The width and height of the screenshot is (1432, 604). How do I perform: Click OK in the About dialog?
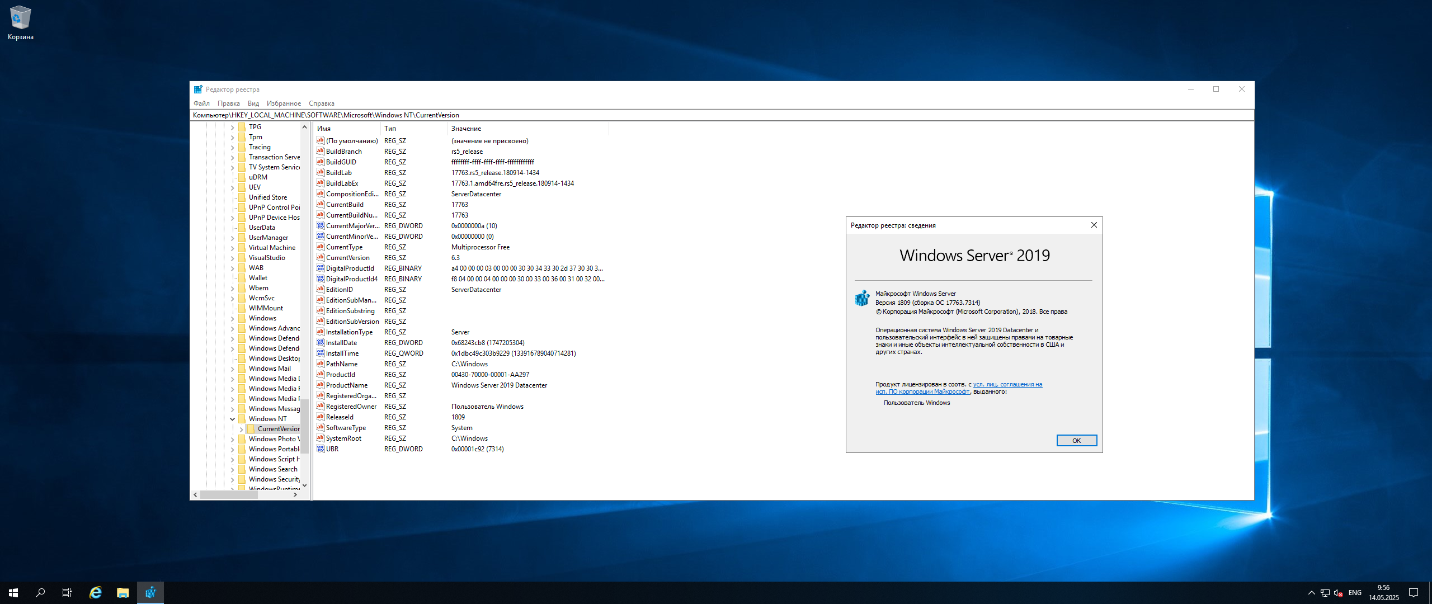pyautogui.click(x=1076, y=441)
